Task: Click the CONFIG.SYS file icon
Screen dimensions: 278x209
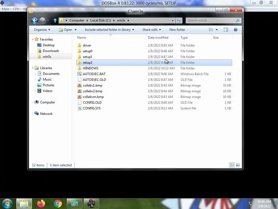Action: (x=80, y=108)
